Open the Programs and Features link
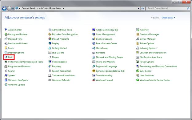Screen dimensions: 192x120 19,66
